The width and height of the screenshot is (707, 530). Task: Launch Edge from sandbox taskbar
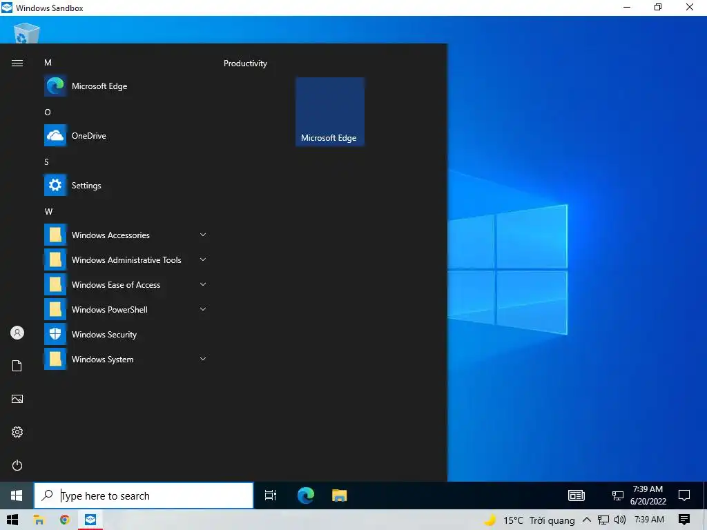point(306,495)
